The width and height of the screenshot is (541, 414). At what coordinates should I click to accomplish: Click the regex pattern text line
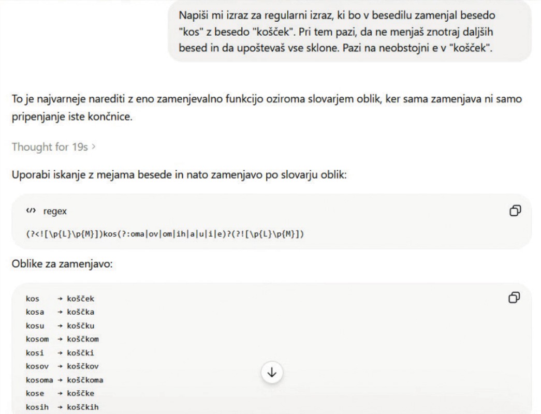pos(165,234)
